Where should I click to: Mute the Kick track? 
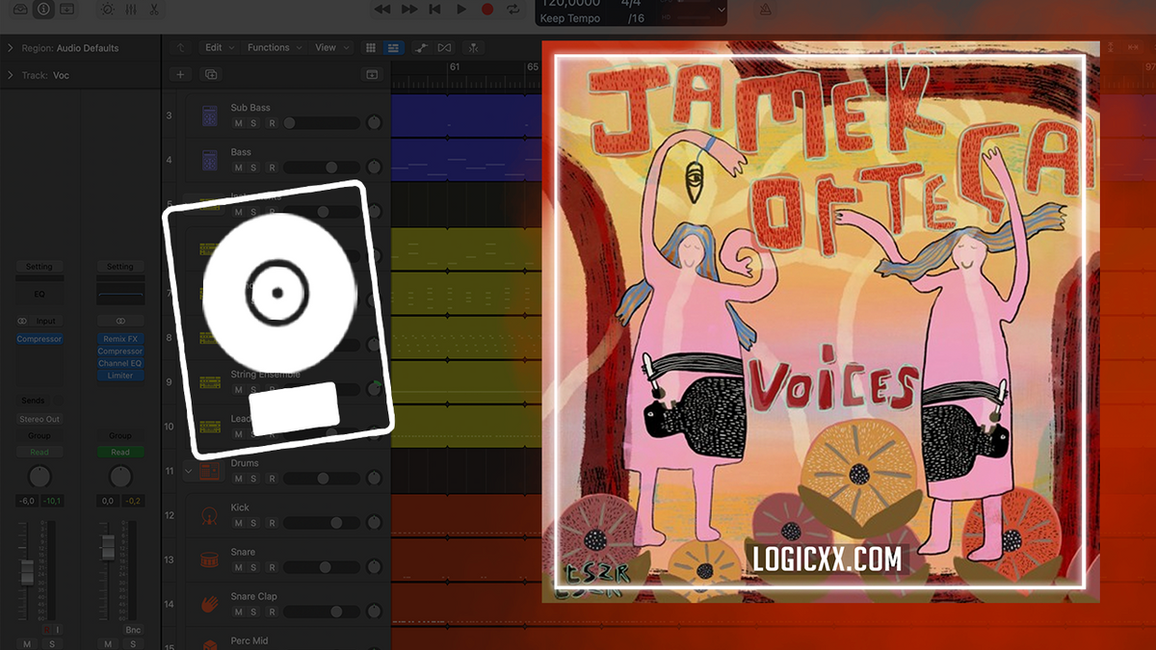pos(238,523)
